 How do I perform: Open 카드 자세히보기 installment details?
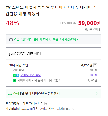[x=33, y=104]
